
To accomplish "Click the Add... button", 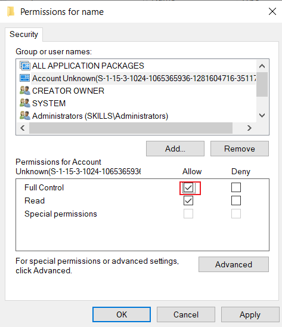I will 175,149.
